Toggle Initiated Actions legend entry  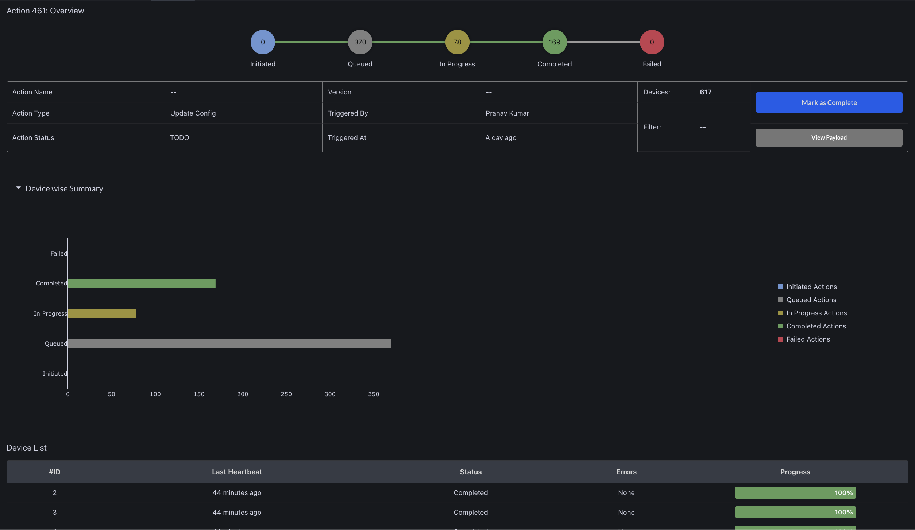pyautogui.click(x=811, y=287)
